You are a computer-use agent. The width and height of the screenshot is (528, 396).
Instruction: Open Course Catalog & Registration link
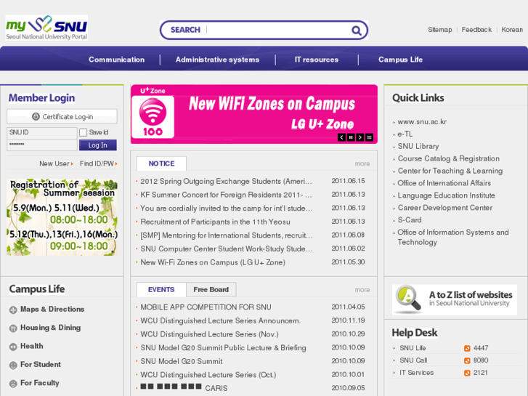coord(449,158)
